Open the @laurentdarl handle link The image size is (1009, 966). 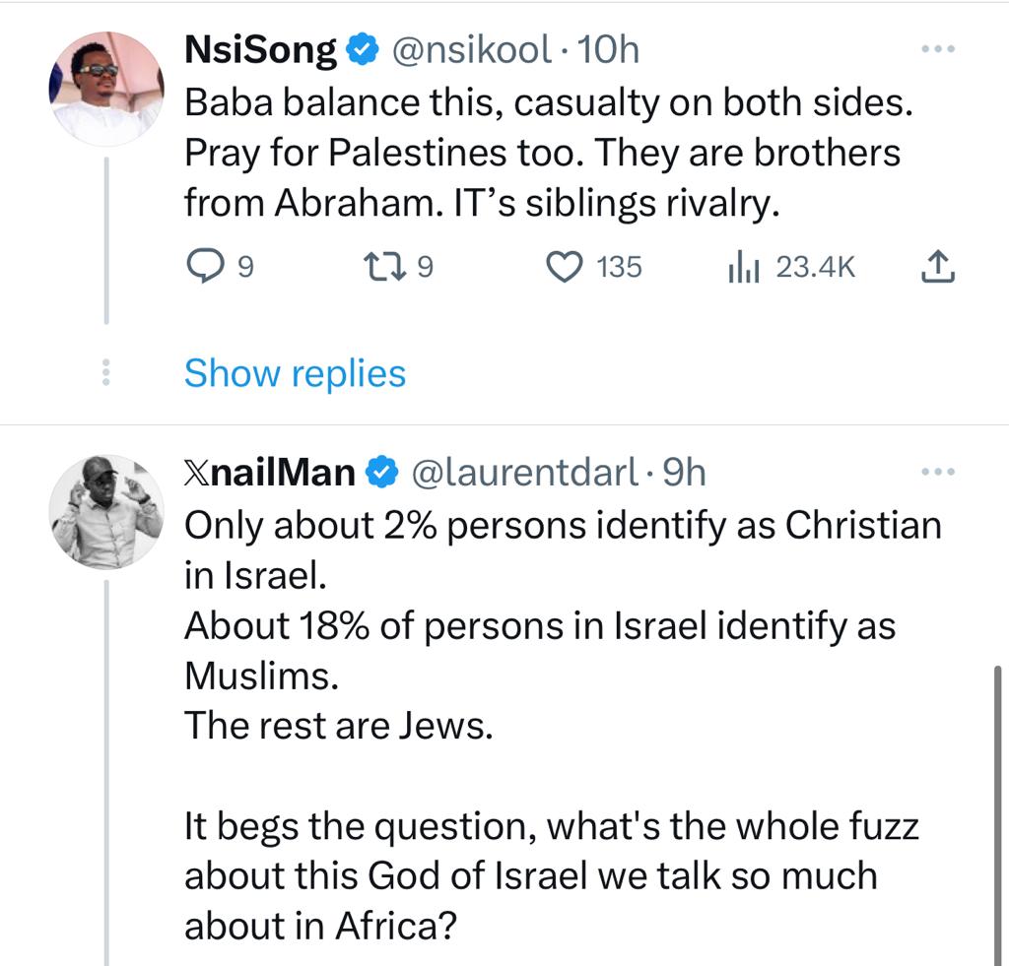(x=522, y=474)
